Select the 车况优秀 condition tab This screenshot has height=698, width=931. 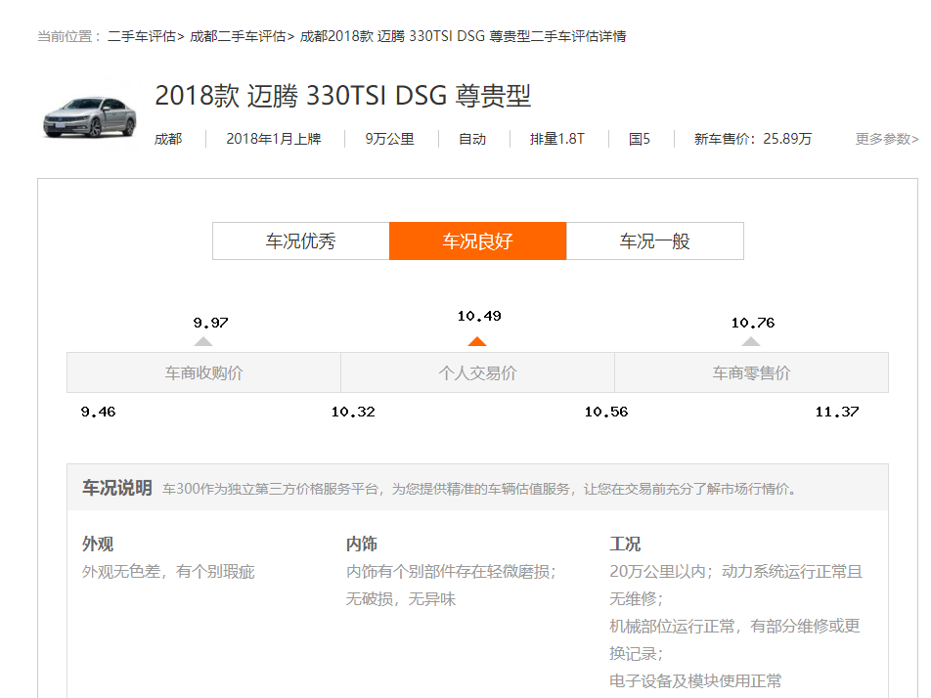tap(300, 241)
